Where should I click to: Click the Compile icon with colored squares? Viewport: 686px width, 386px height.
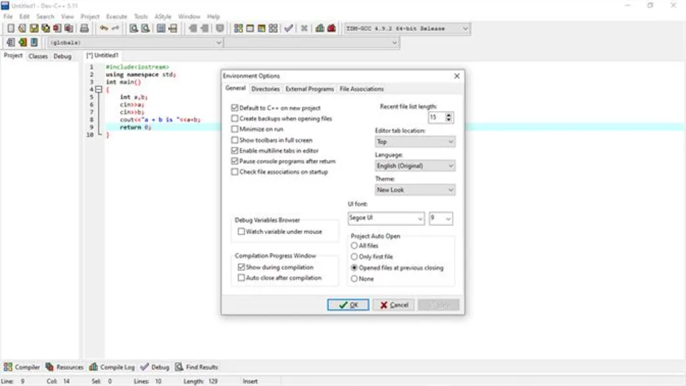pos(238,28)
